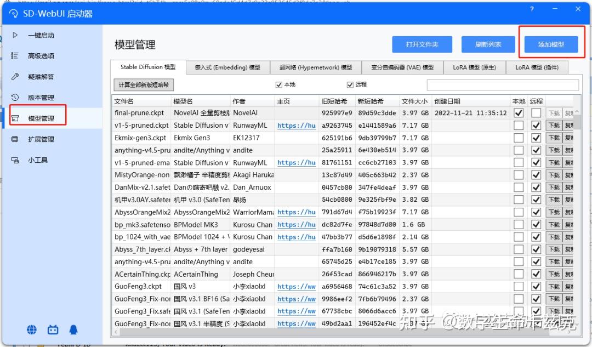This screenshot has width=592, height=347.
Task: Switch to 嵌入式 (Embedding) 模型 tab
Action: click(x=227, y=67)
